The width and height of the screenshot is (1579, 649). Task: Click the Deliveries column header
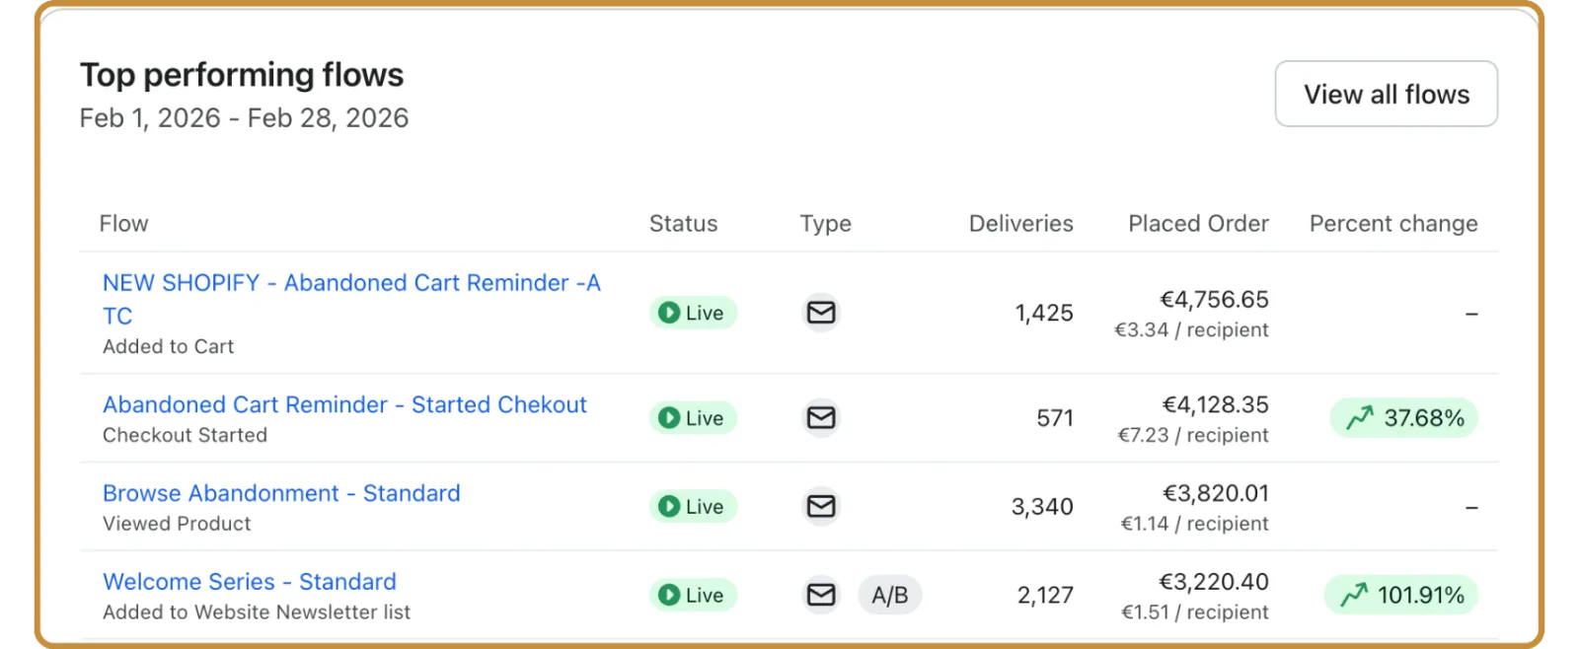pos(1020,224)
